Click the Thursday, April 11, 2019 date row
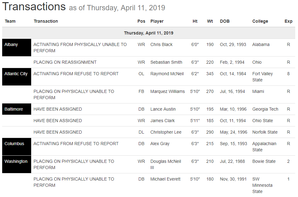Viewport: 298px width, 197px height. tap(149, 33)
